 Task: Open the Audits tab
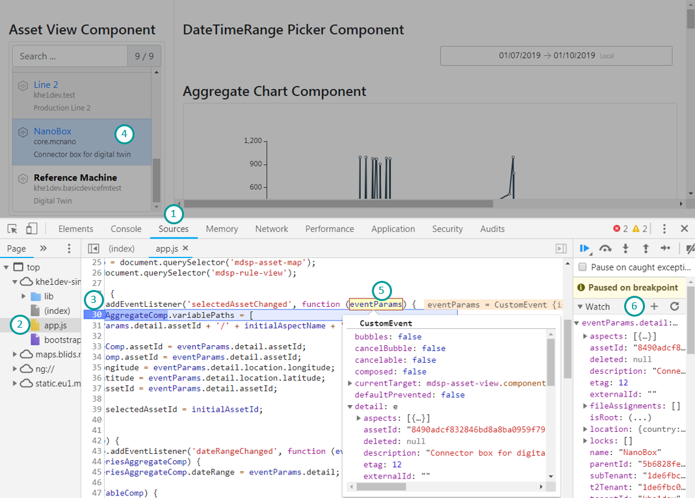492,229
